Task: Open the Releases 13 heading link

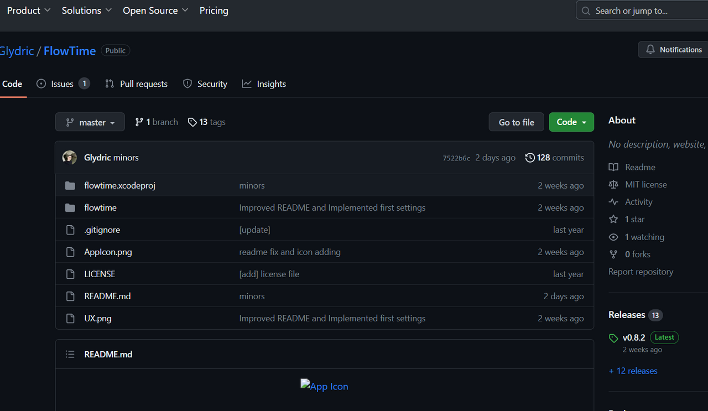Action: click(x=636, y=315)
